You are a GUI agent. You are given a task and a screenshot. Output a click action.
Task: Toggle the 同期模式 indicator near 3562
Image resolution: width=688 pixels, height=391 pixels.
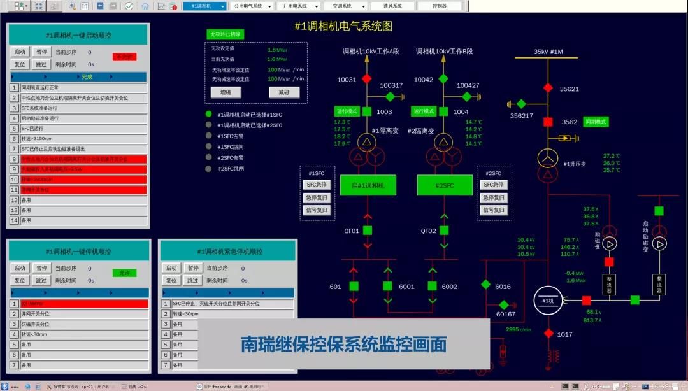(596, 122)
